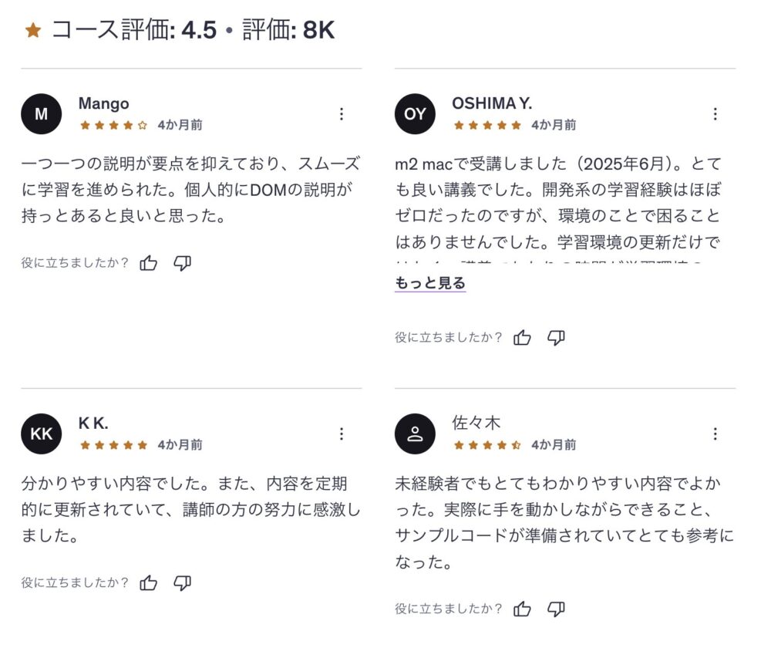The image size is (771, 648).
Task: Click thumbs up on Mango's review
Action: click(x=149, y=264)
